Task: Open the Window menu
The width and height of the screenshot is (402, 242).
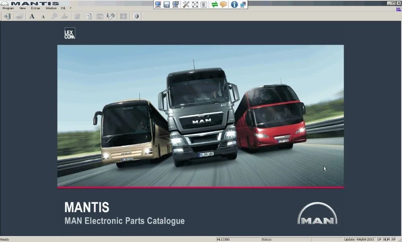Action: click(x=51, y=8)
